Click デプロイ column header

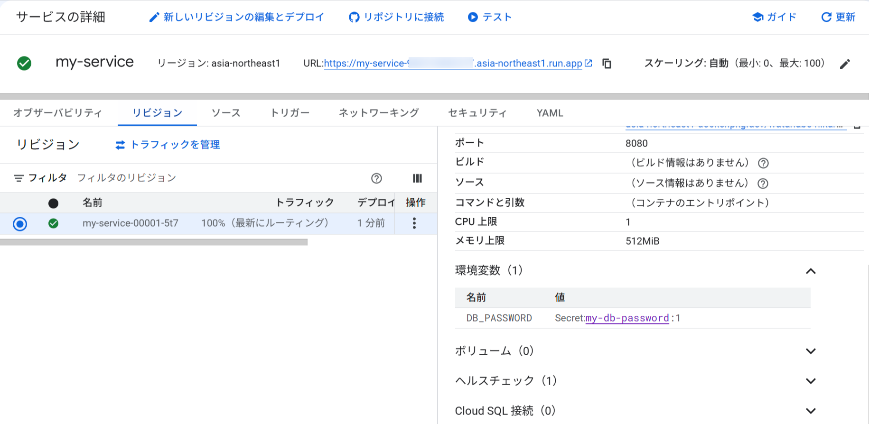click(376, 203)
